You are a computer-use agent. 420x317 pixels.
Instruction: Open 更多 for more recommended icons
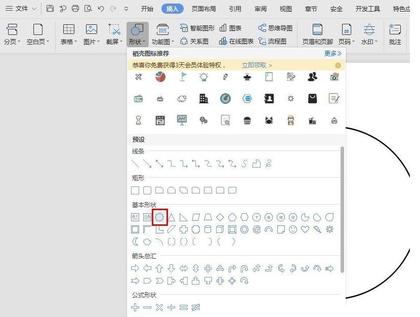tap(331, 53)
